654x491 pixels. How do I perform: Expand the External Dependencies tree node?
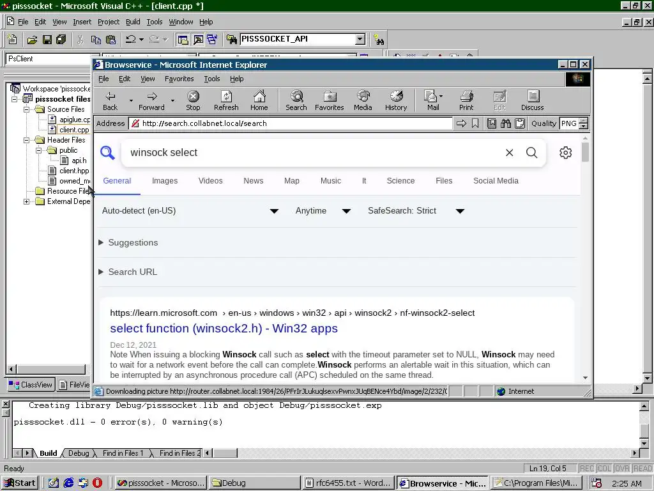tap(26, 201)
